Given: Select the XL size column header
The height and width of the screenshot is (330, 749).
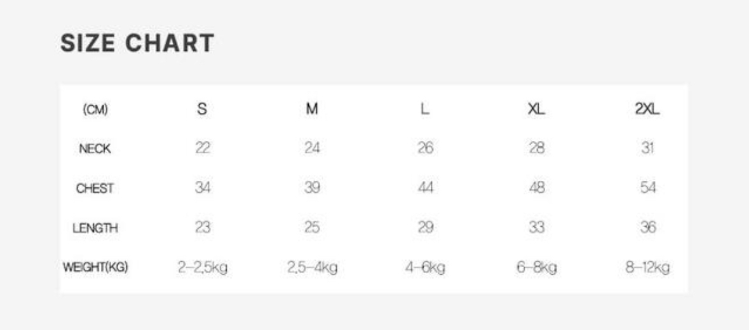Looking at the screenshot, I should pos(536,109).
